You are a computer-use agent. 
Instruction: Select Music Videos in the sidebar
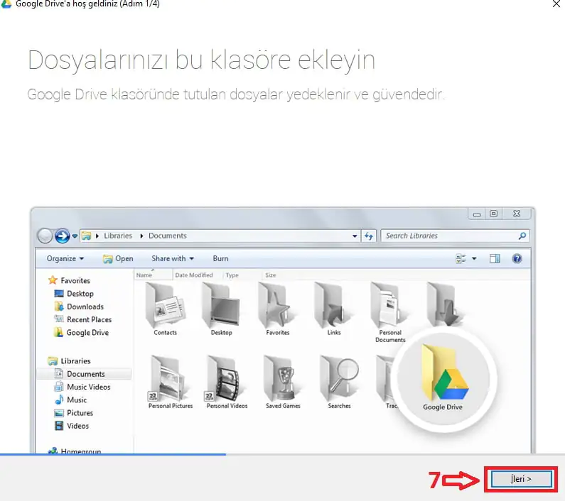[x=82, y=387]
